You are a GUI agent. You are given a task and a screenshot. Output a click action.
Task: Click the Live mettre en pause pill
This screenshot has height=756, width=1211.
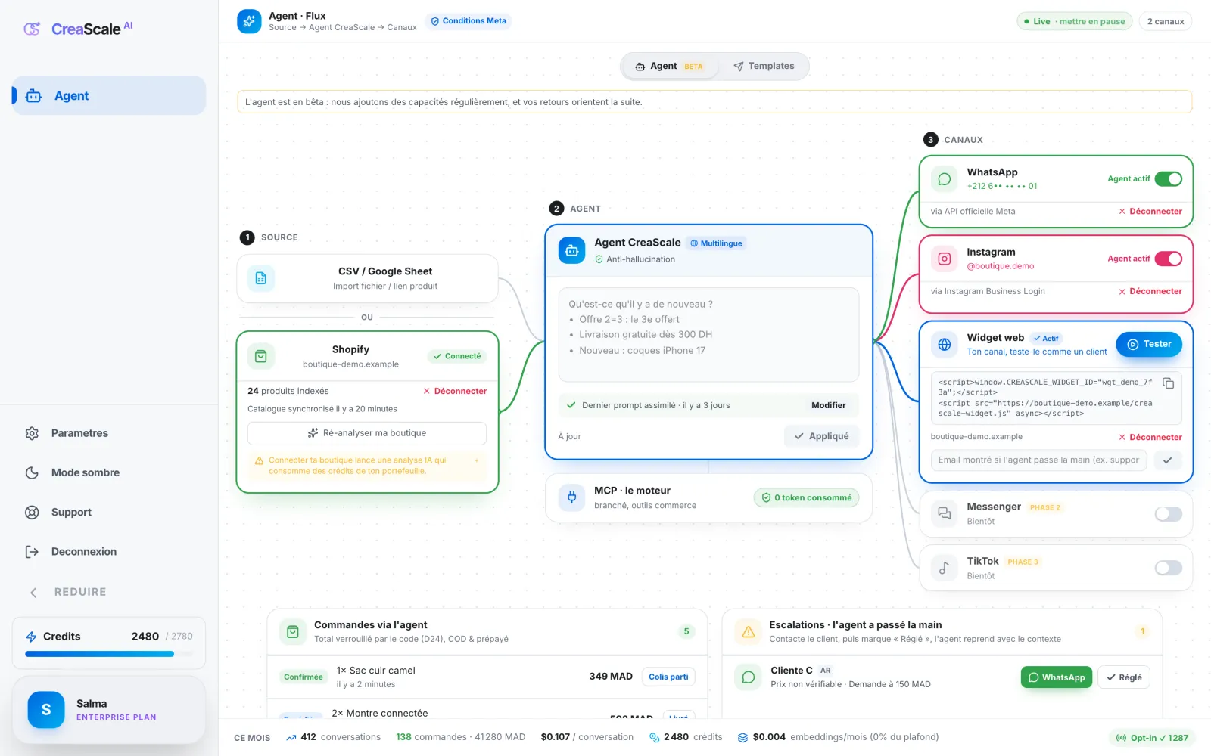pos(1075,21)
